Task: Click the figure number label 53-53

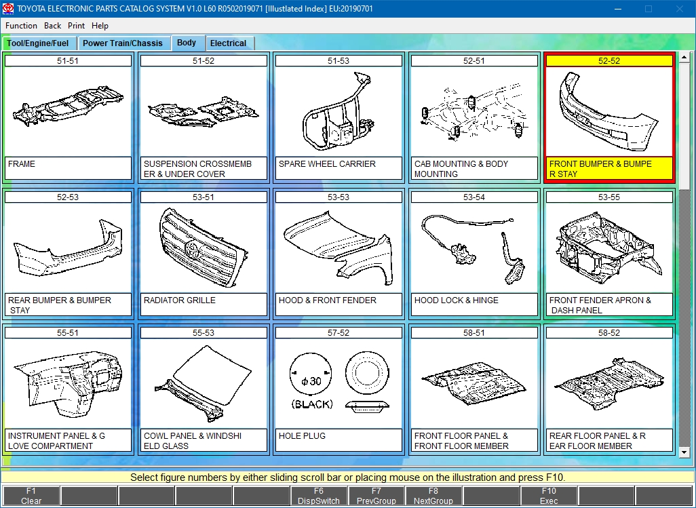Action: tap(339, 197)
